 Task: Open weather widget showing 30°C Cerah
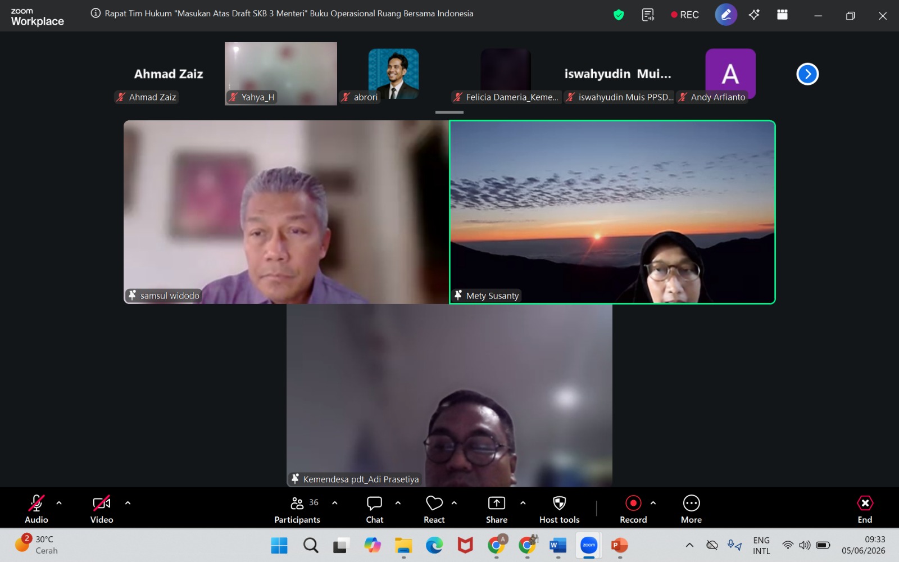pyautogui.click(x=37, y=545)
